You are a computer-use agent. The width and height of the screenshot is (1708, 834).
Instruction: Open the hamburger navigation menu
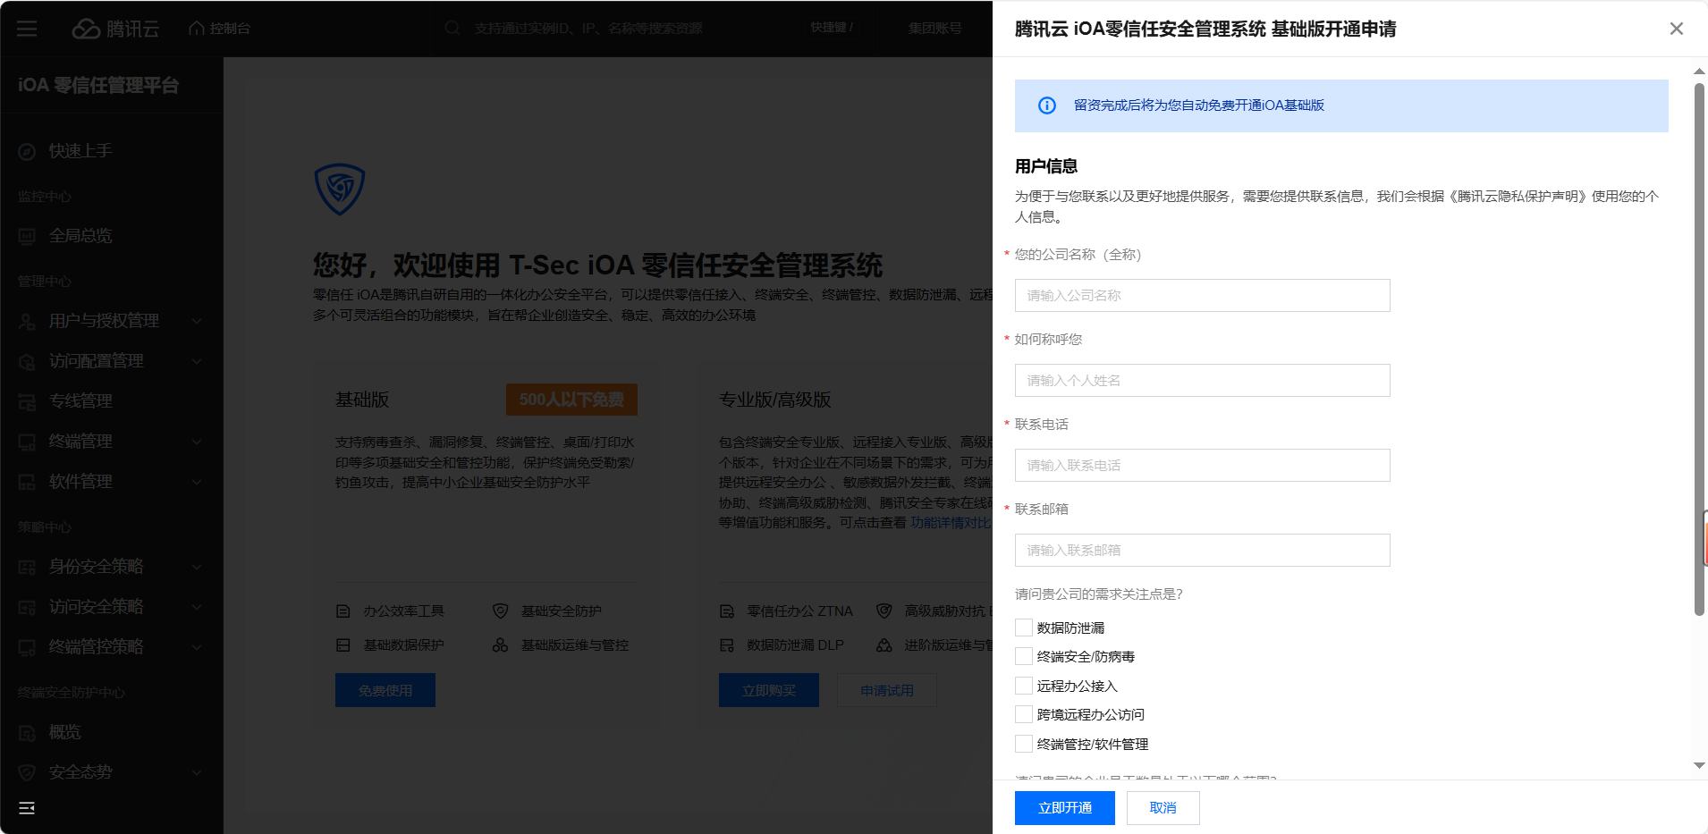point(27,28)
